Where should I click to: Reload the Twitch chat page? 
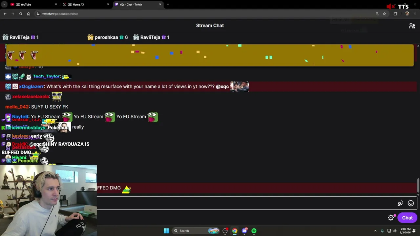click(x=21, y=14)
